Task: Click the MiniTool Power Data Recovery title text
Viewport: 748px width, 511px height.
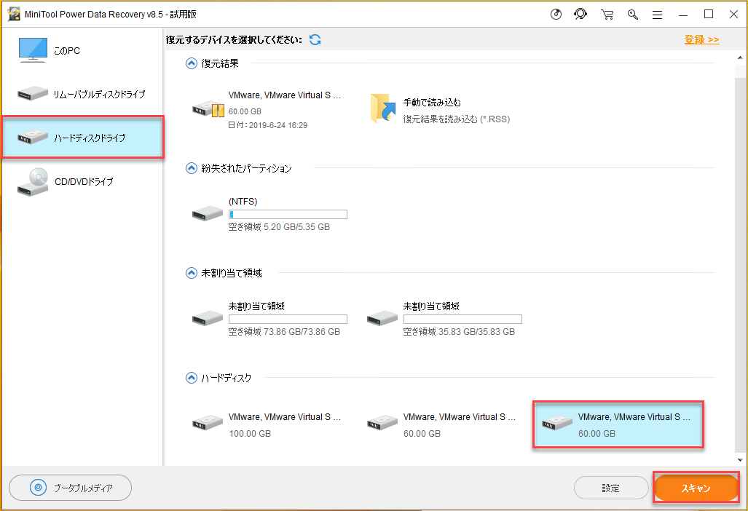Action: coord(111,15)
